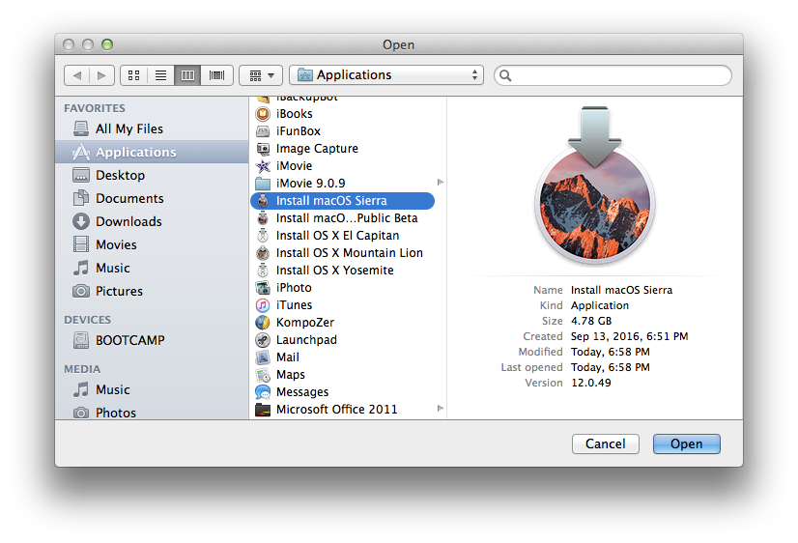Viewport: 798px width, 543px height.
Task: Go forward with the right arrow button
Action: (101, 75)
